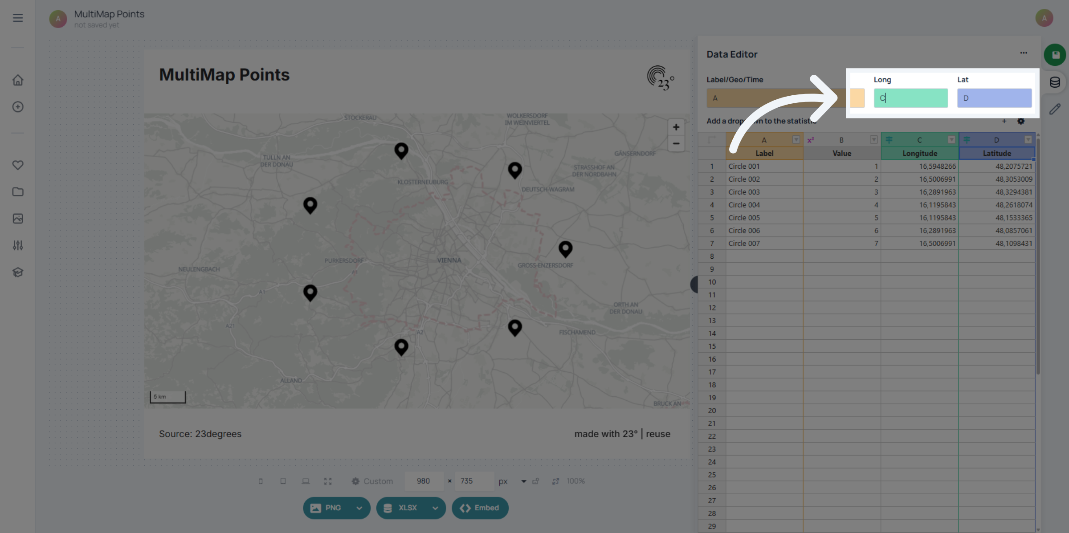Click the geo signpost icon on column C

click(889, 140)
